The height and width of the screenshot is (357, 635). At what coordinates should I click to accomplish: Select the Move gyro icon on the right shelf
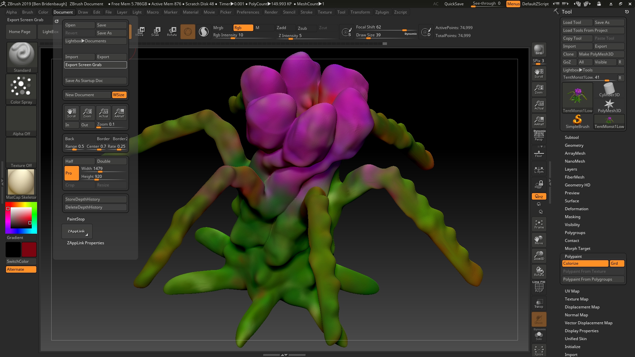click(x=539, y=240)
